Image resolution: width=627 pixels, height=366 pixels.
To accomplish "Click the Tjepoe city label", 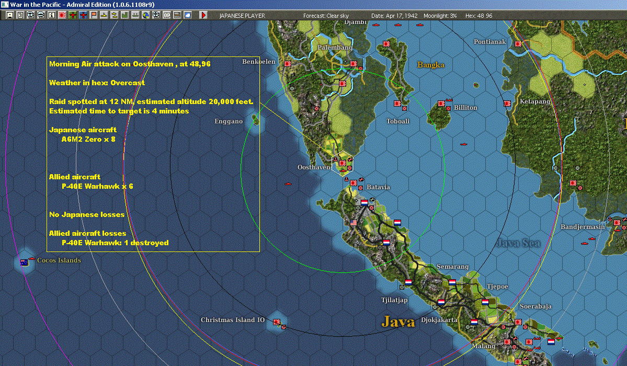I will pos(497,287).
